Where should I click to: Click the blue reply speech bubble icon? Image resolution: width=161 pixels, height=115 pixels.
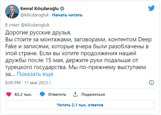[43, 94]
